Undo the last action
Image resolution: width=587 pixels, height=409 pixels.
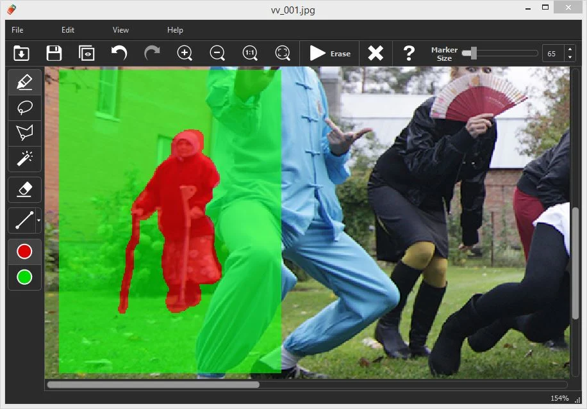point(119,53)
